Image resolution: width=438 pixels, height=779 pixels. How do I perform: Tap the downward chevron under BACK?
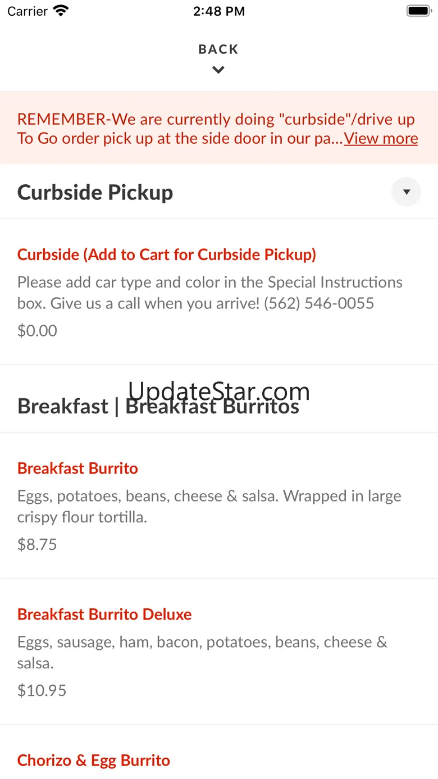pos(218,70)
